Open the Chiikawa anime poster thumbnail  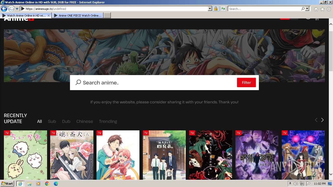25,155
